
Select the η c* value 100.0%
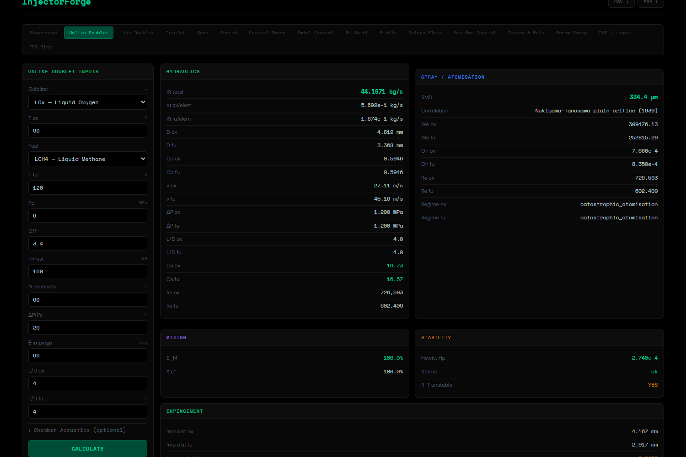tap(393, 372)
